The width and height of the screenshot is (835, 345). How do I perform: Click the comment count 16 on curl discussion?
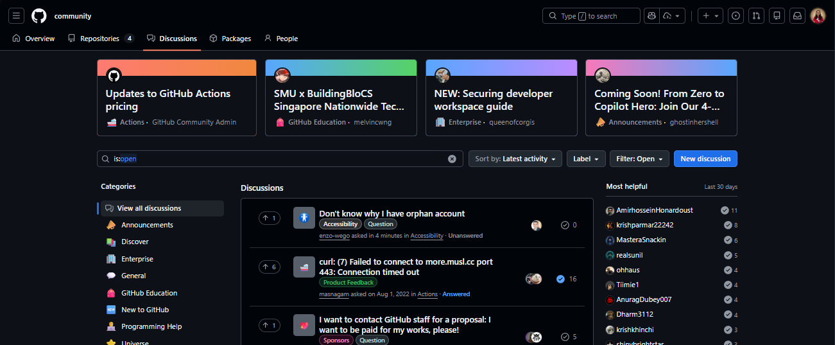(x=567, y=279)
